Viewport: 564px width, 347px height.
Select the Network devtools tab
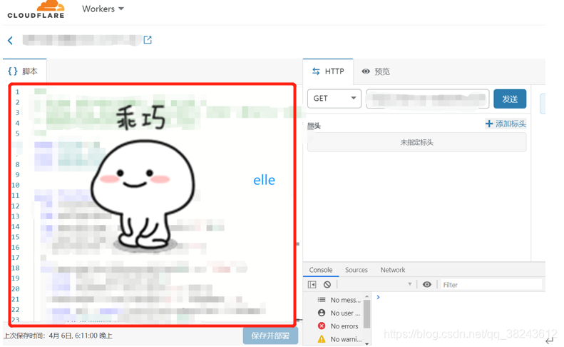tap(393, 270)
